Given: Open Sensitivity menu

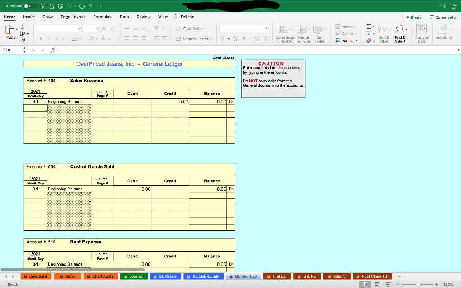Looking at the screenshot, I should (444, 32).
